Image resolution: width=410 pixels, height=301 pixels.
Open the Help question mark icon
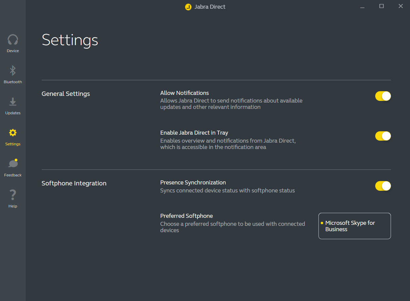[x=13, y=195]
